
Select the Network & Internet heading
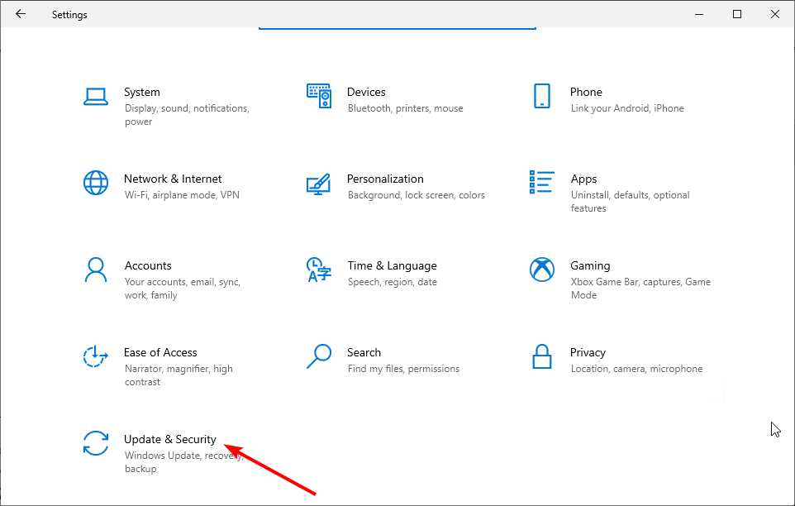pos(173,179)
